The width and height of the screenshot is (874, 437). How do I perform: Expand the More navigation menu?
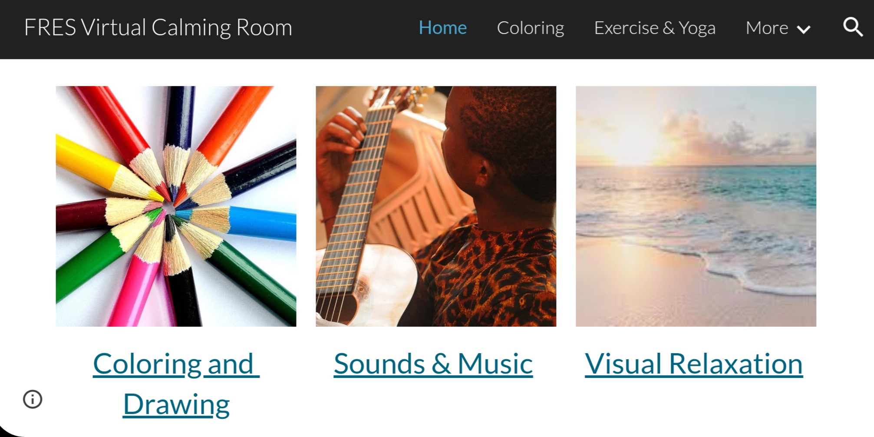[x=777, y=27]
